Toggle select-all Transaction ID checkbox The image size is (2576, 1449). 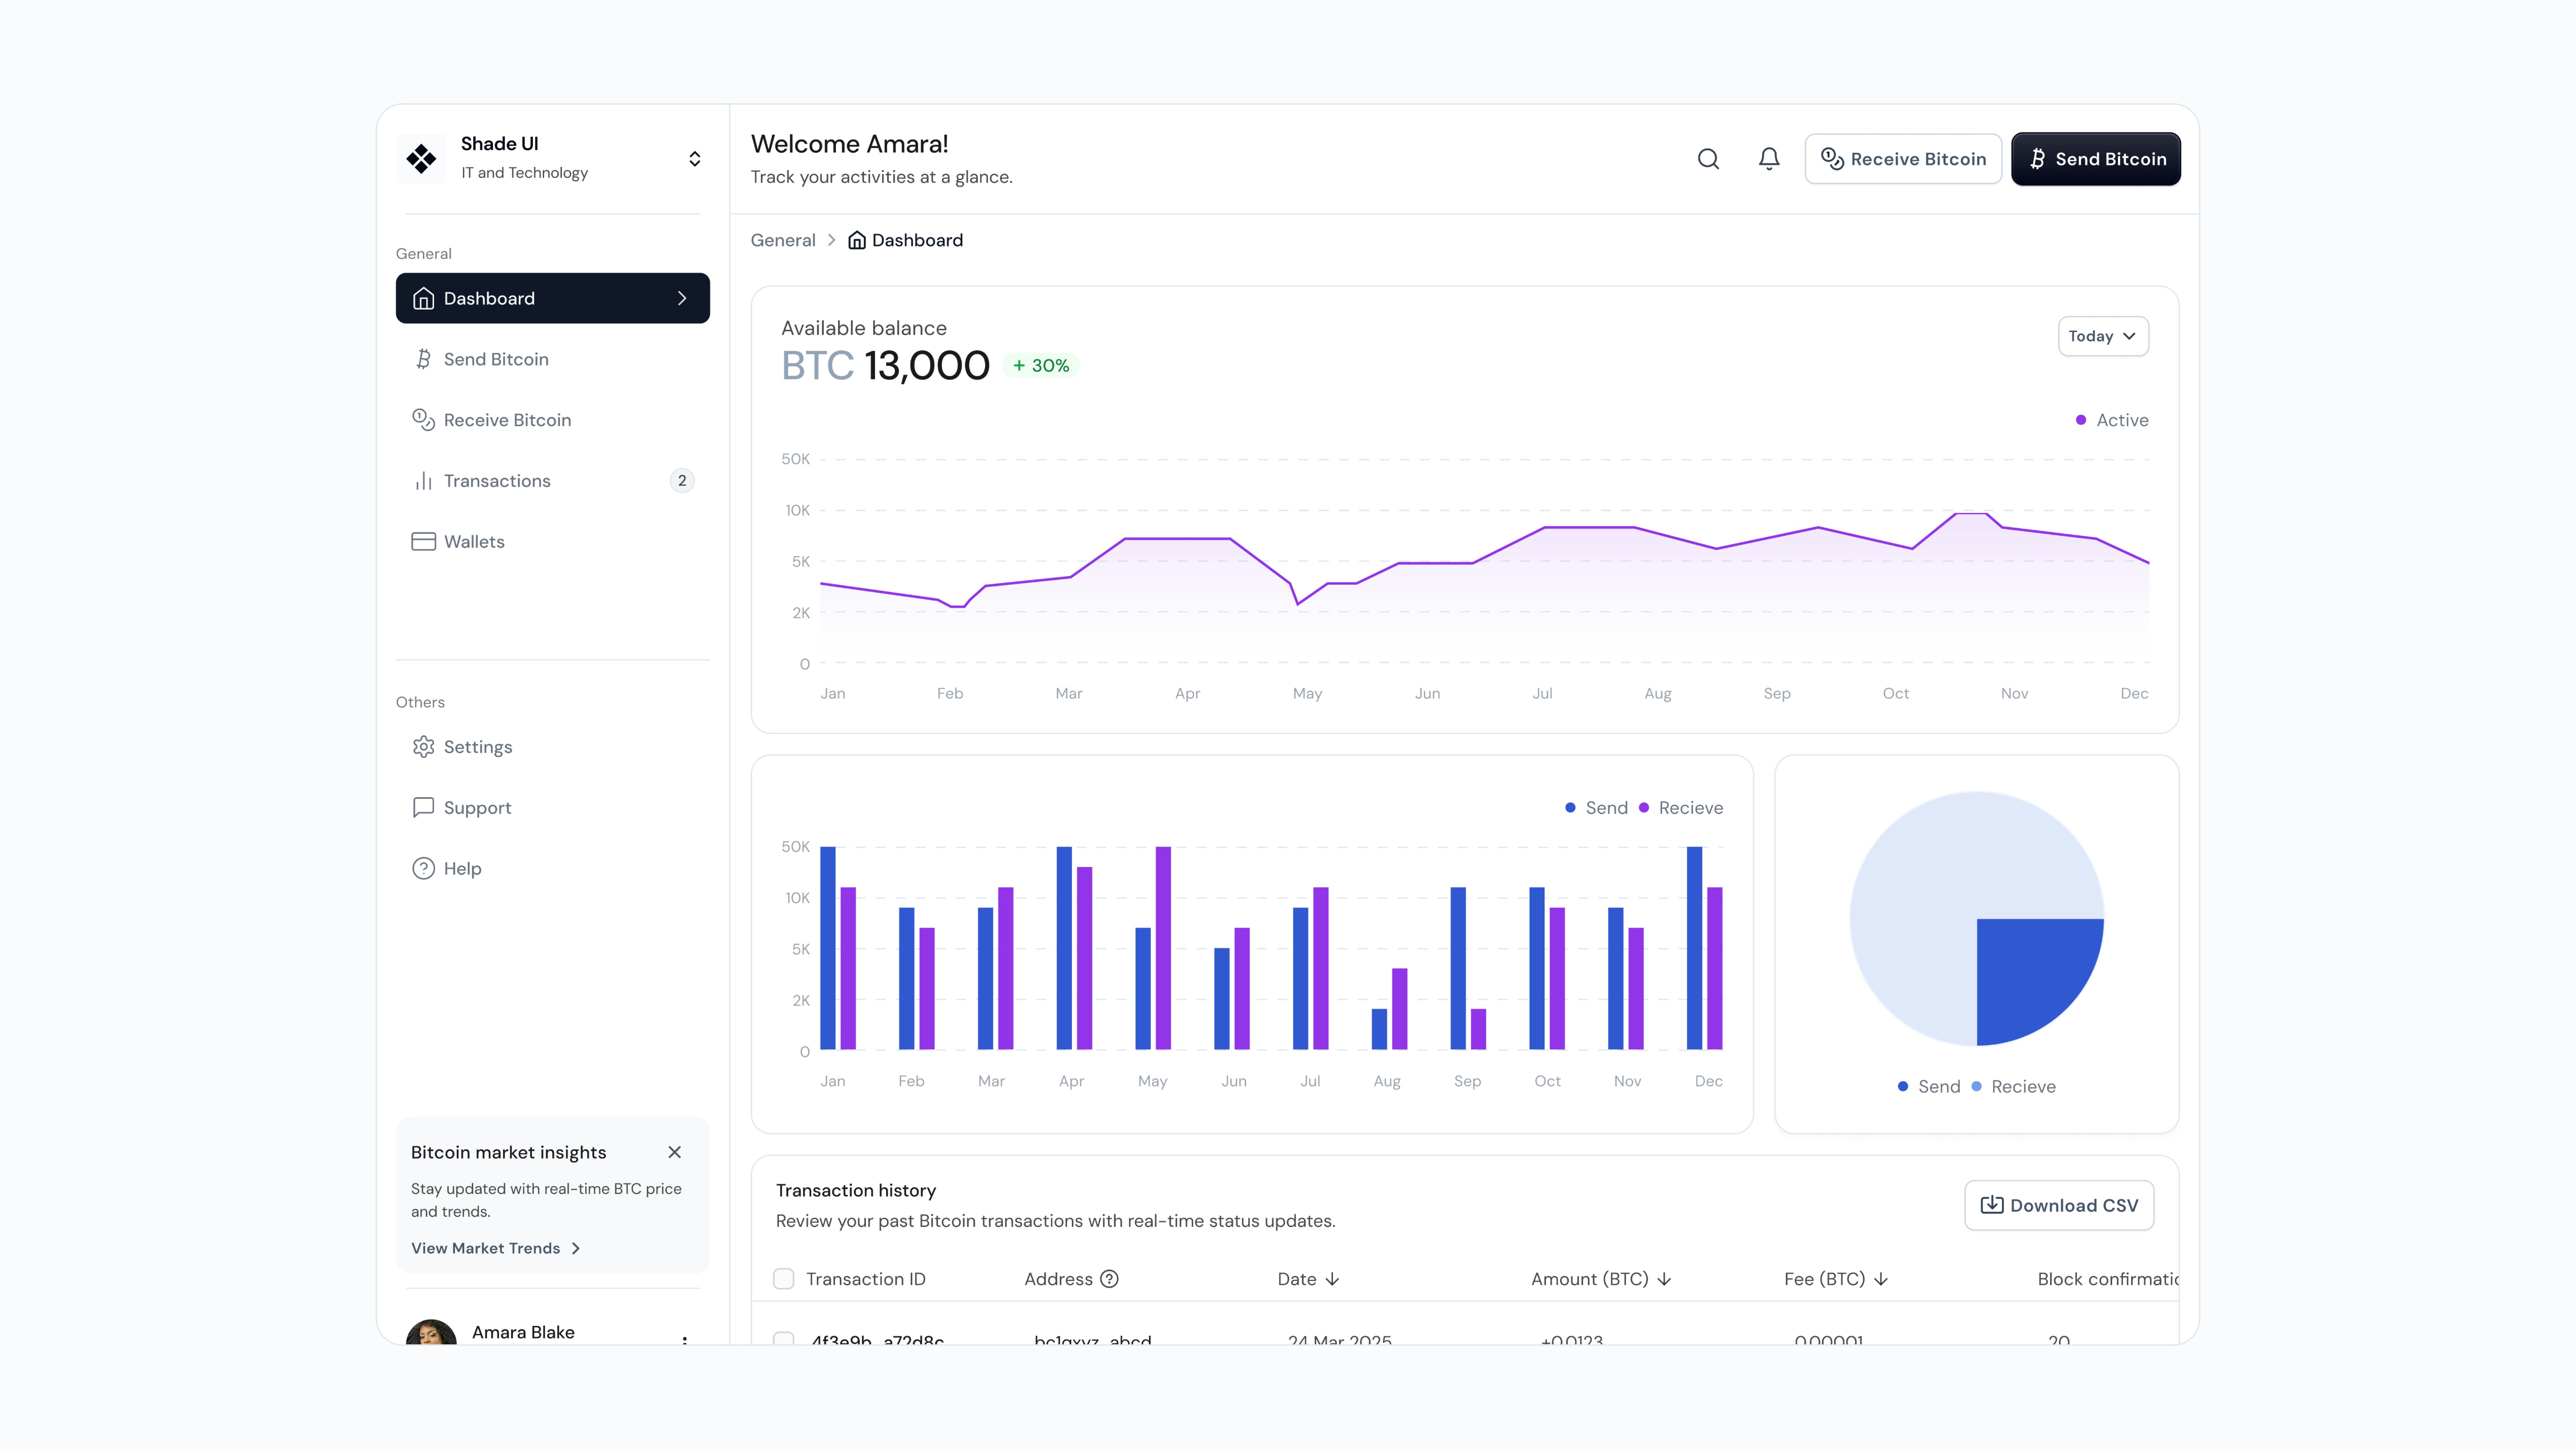click(x=784, y=1279)
